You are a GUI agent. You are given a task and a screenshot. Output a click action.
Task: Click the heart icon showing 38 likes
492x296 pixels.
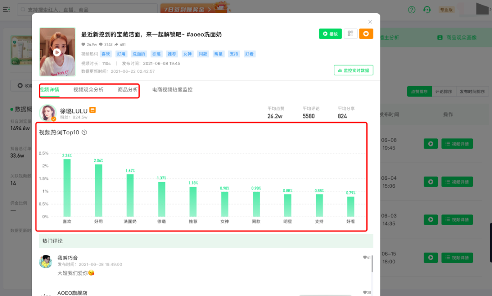tap(365, 292)
